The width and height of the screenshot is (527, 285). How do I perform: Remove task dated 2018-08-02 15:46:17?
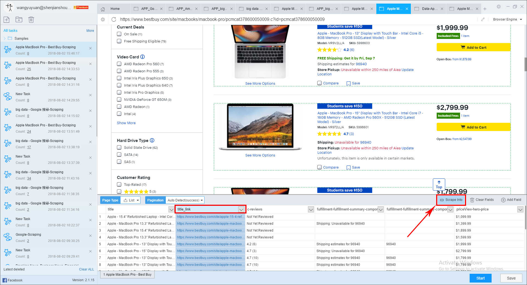click(91, 48)
